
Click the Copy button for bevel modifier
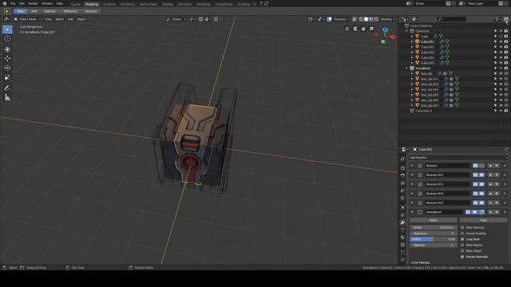coord(483,220)
